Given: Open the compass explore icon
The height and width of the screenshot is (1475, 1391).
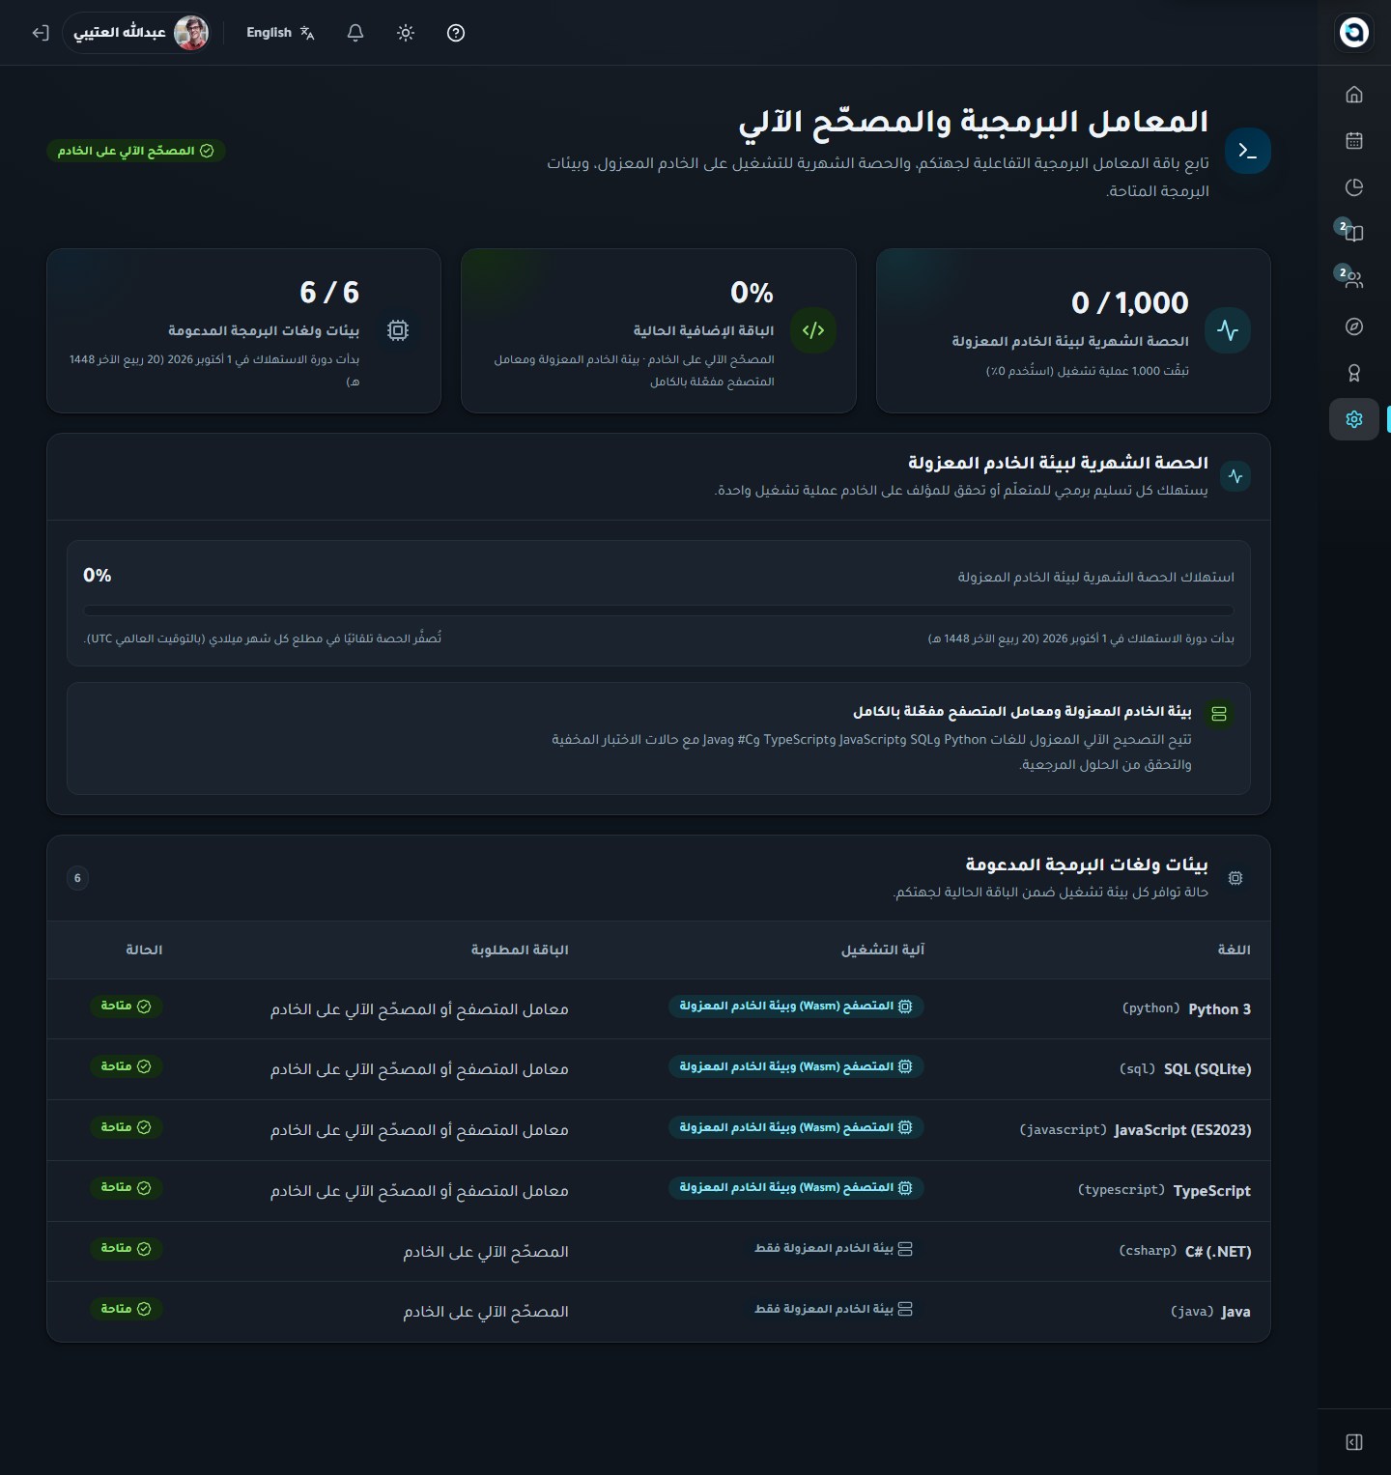Looking at the screenshot, I should tap(1353, 326).
